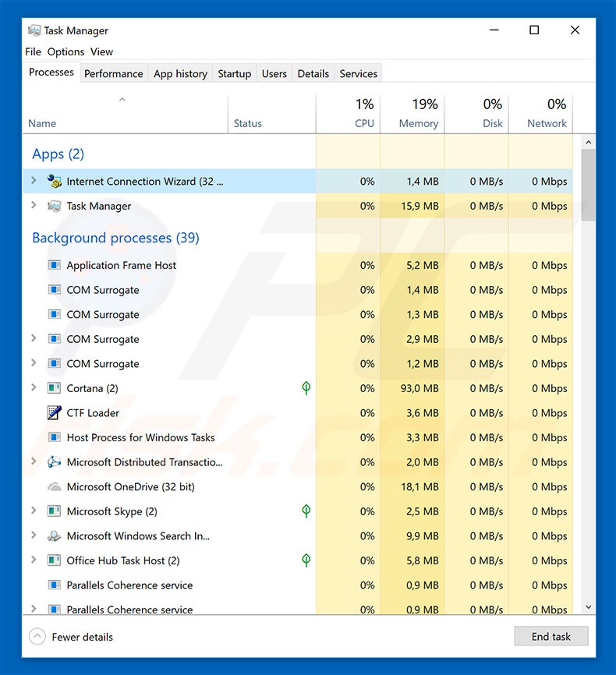Open the View menu

pyautogui.click(x=101, y=51)
